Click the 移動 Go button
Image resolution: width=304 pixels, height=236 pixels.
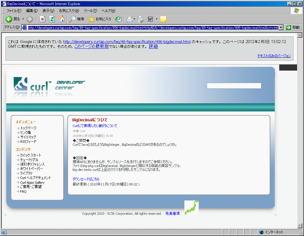click(x=292, y=27)
